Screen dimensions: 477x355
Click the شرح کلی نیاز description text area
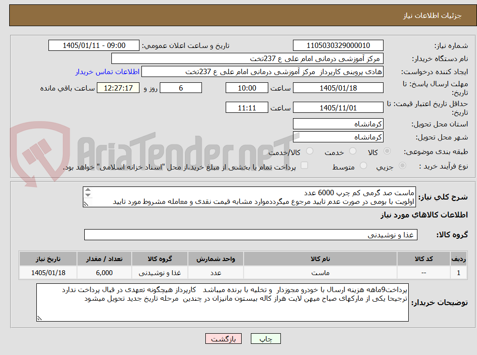(249, 197)
